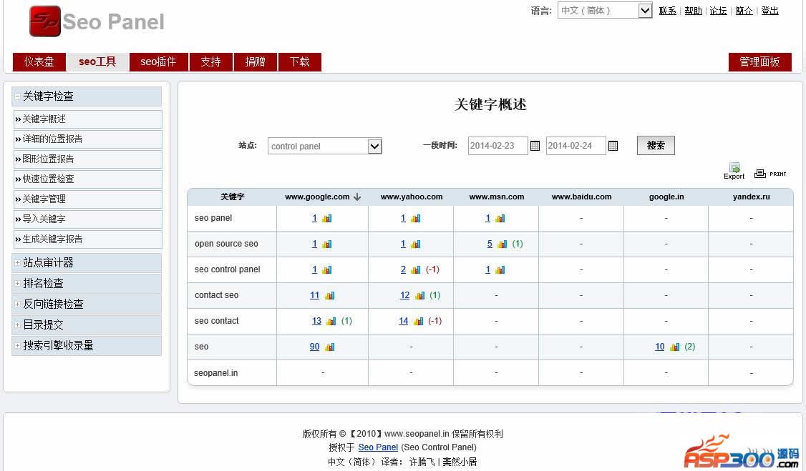Switch to the 仪表盘 tab

point(39,62)
